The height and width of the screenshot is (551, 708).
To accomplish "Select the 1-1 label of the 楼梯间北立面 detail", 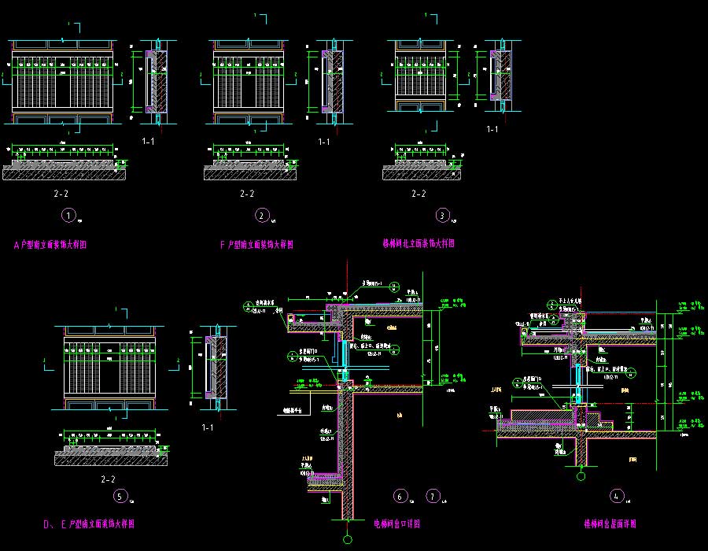I will [492, 129].
